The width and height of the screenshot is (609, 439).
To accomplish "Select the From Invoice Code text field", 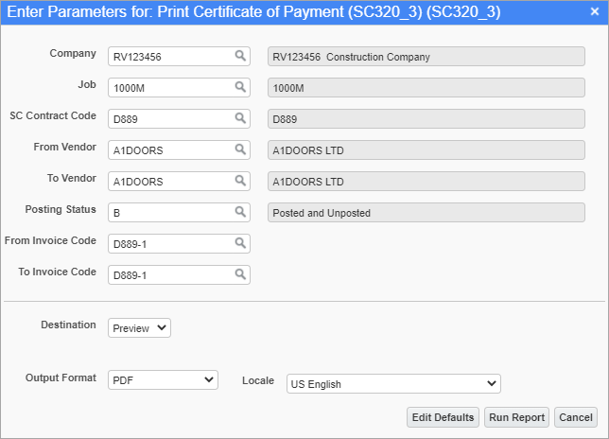I will [170, 244].
